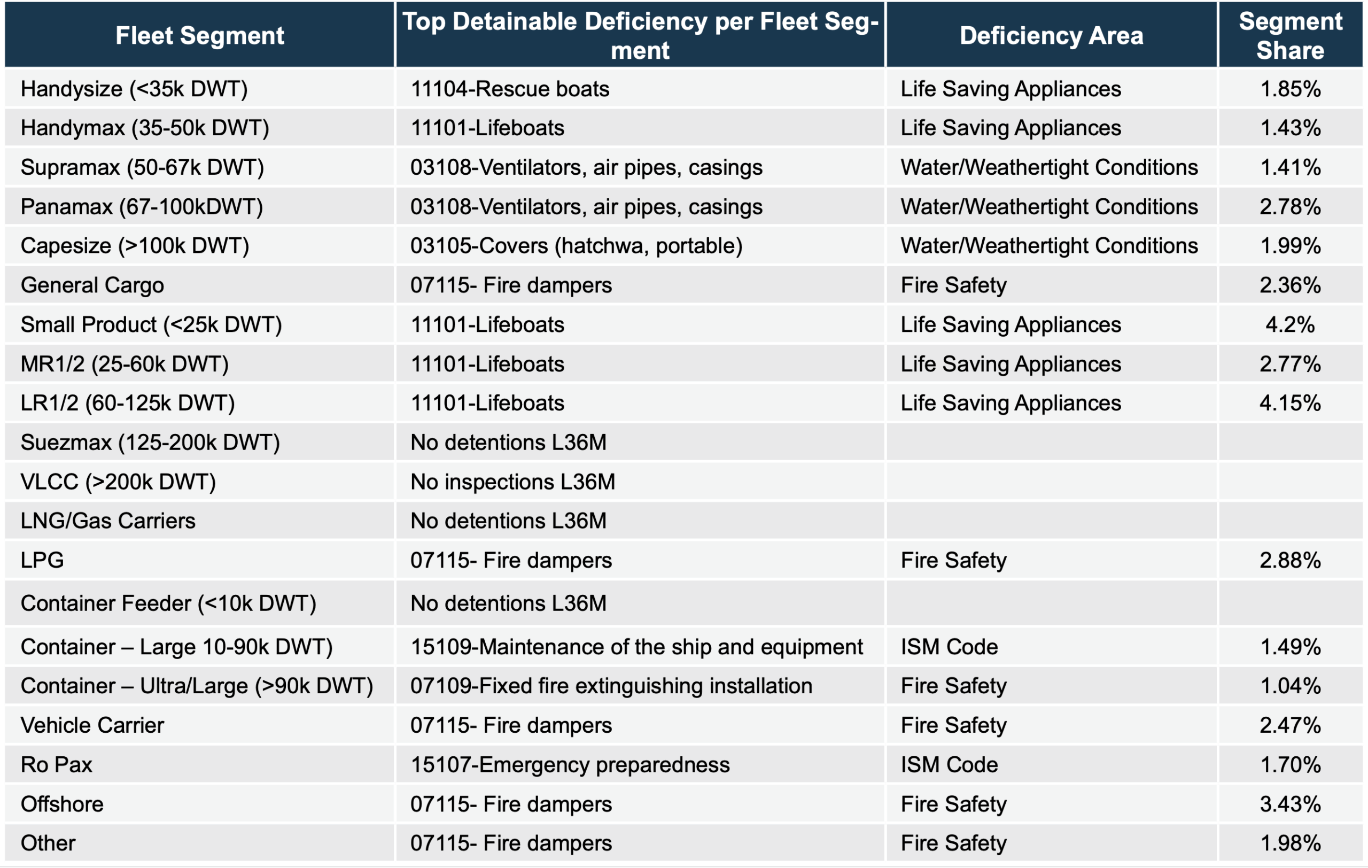Select the Top Detainable Deficiency column header

(640, 35)
